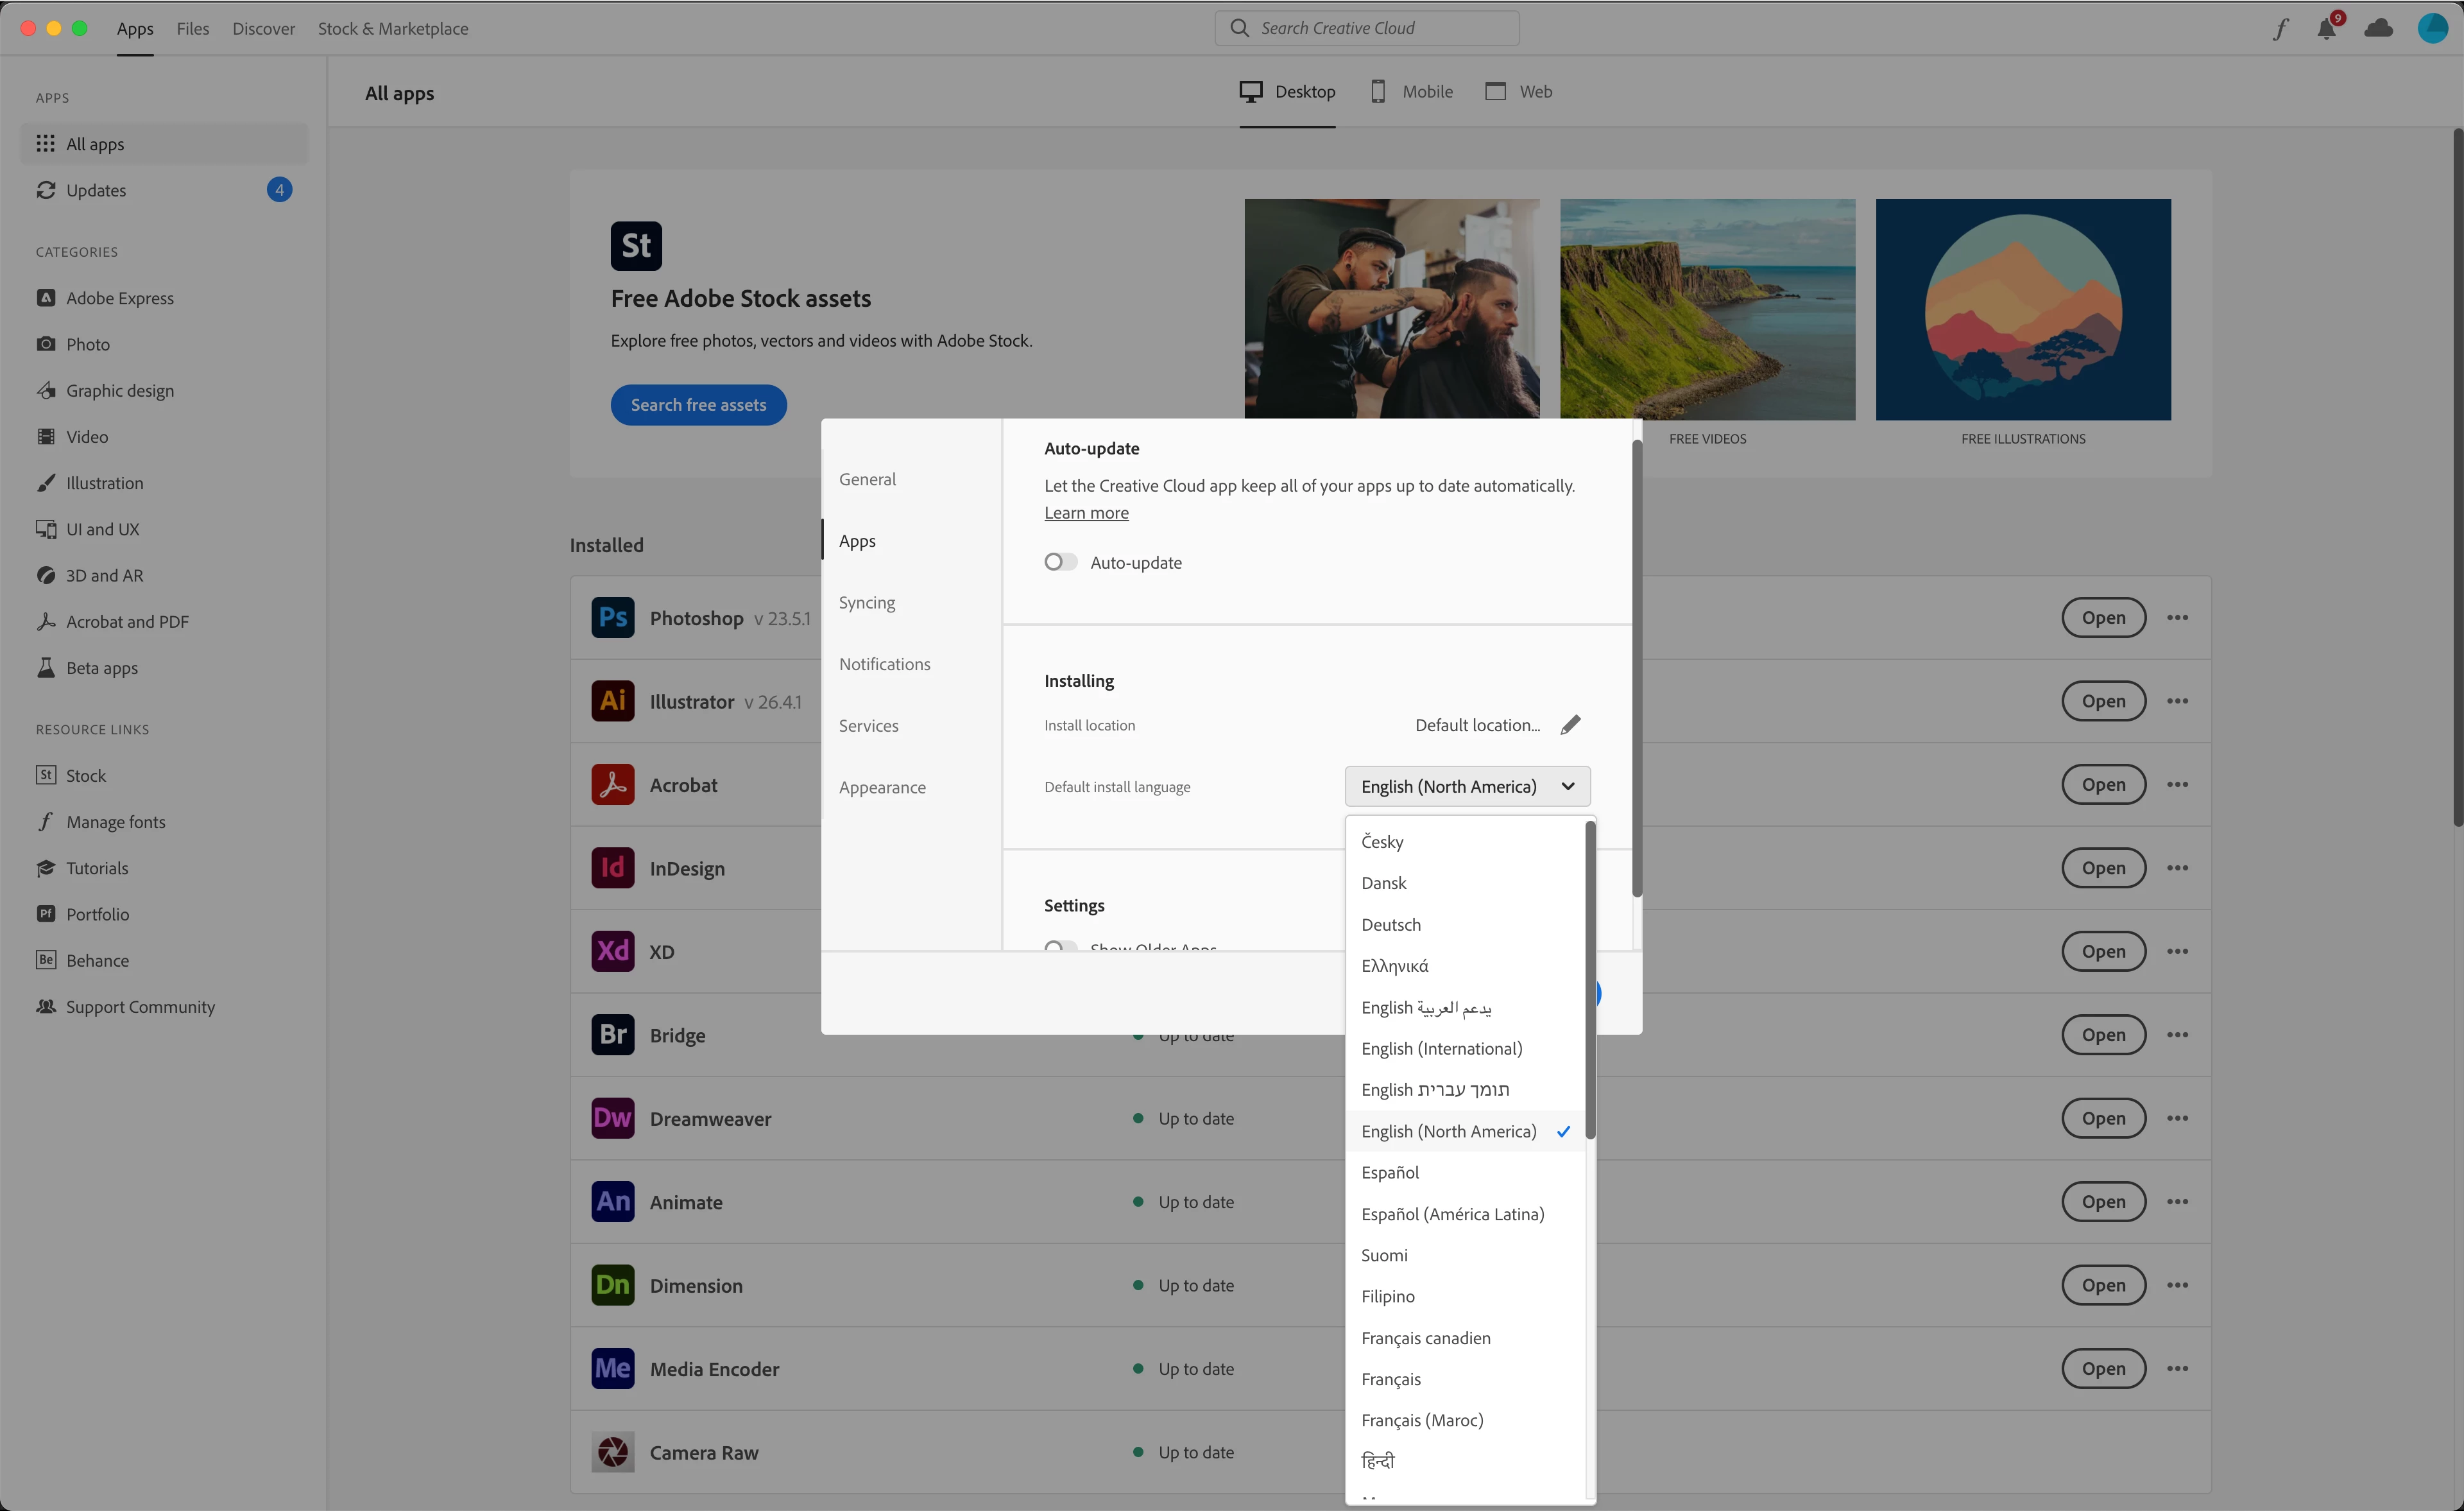The width and height of the screenshot is (2464, 1511).
Task: Click the edit pencil beside Default location
Action: [1570, 725]
